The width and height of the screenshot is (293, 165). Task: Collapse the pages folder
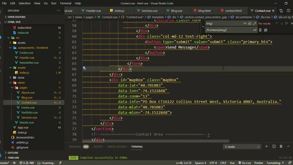tap(23, 88)
